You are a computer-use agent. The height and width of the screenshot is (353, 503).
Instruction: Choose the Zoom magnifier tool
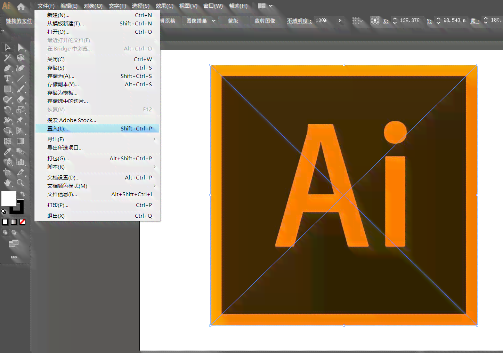tap(21, 183)
